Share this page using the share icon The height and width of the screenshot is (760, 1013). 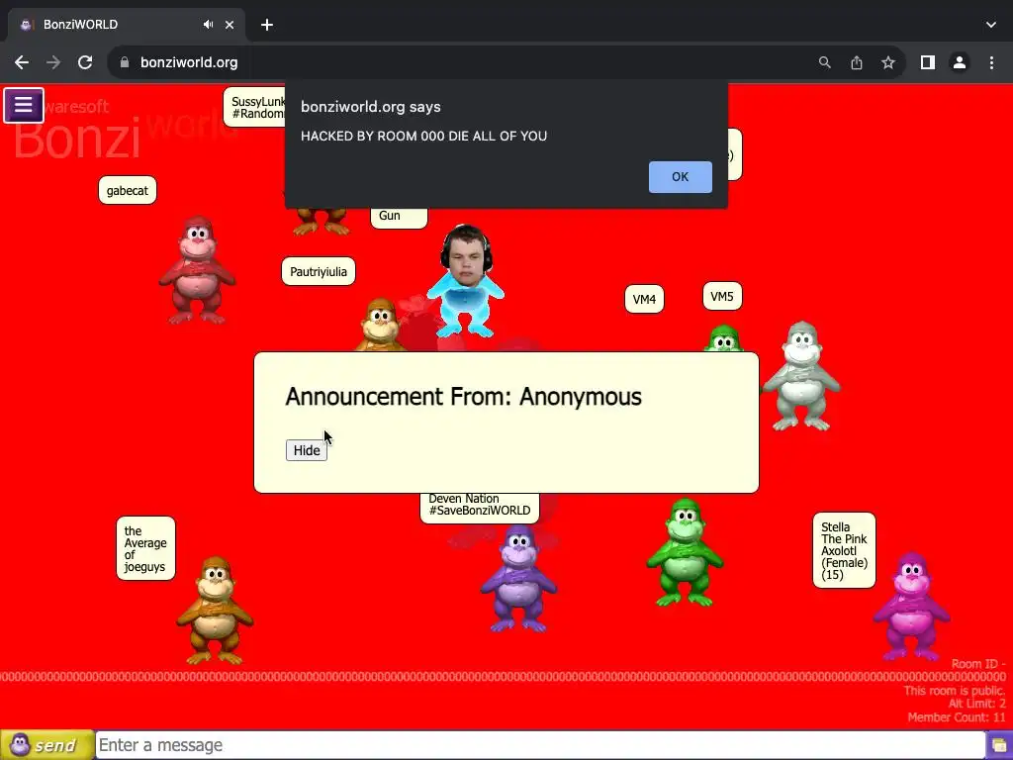tap(857, 62)
